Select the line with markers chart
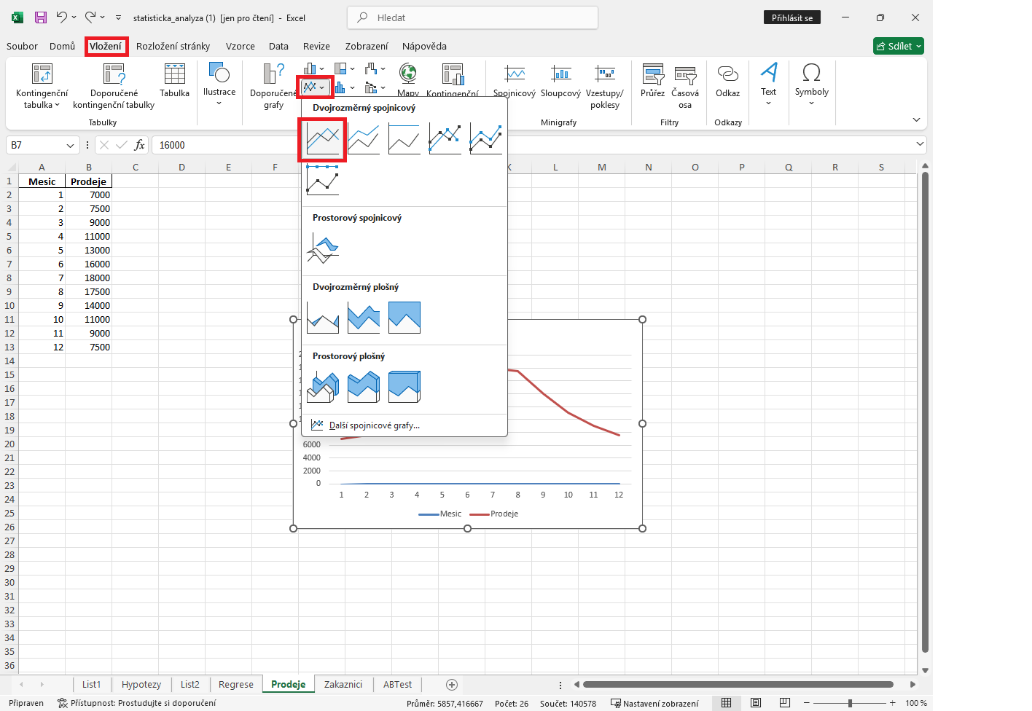Screen dimensions: 1032x711 445,138
